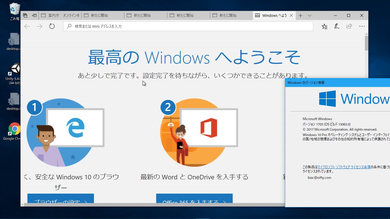Add a new tab with plus button
The image size is (390, 219).
click(x=300, y=15)
